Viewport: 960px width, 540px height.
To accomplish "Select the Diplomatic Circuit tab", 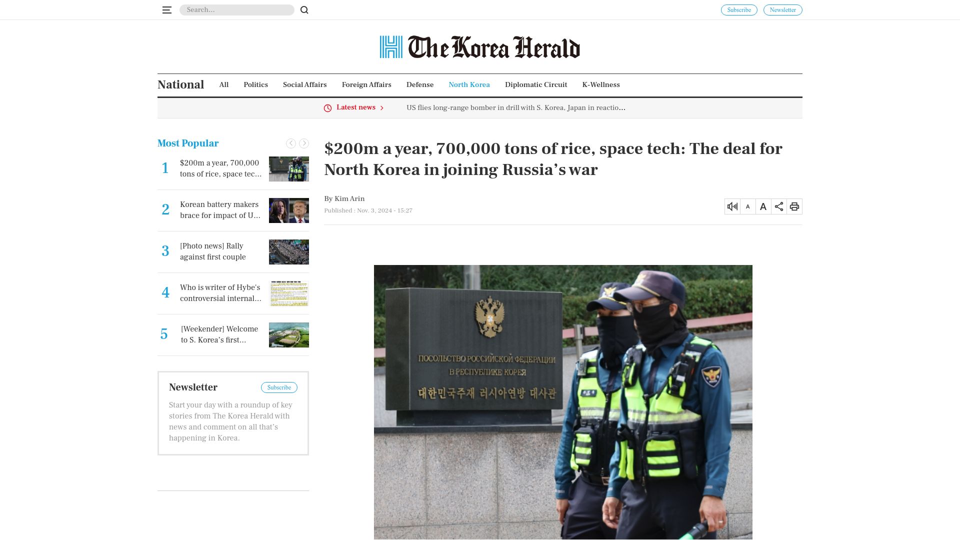I will [x=536, y=84].
